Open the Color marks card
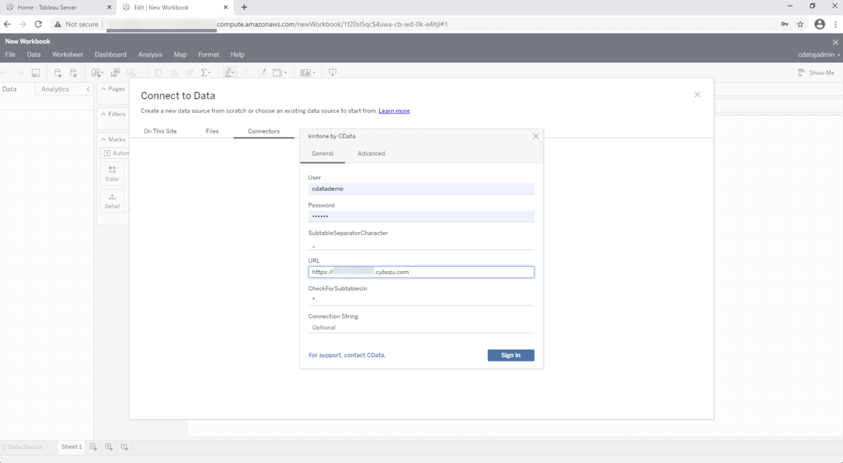Viewport: 843px width, 463px height. pos(112,174)
